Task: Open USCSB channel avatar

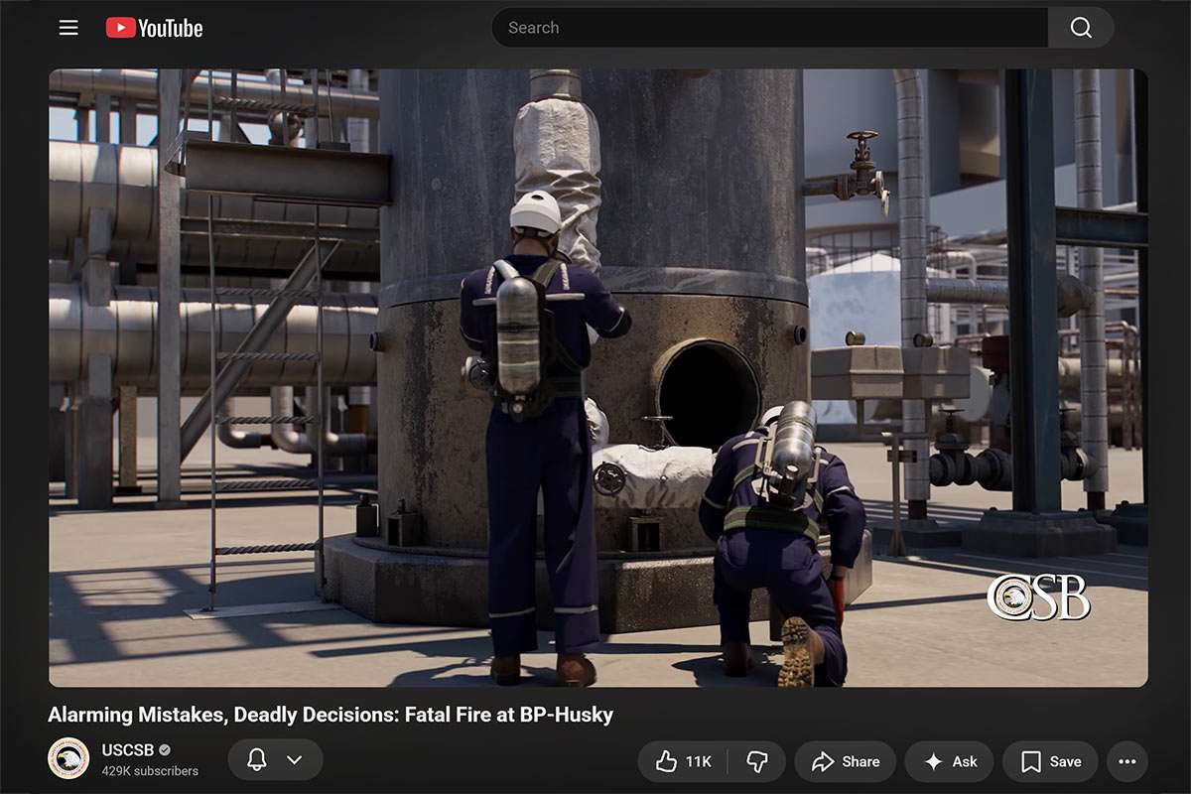Action: 68,759
